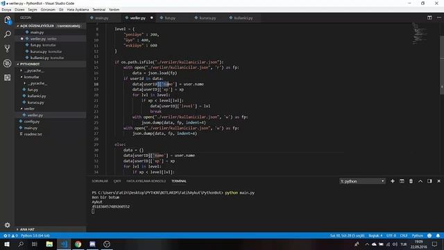Open config.py in file tree
This screenshot has width=444, height=250.
(32, 122)
